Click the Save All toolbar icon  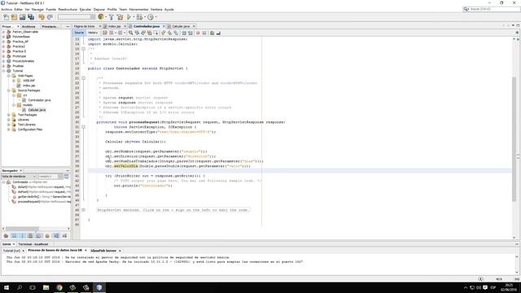click(31, 17)
